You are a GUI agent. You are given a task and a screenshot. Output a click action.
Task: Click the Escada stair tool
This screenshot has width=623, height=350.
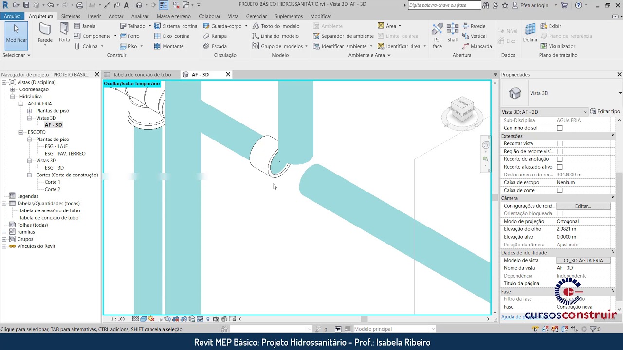tap(215, 46)
